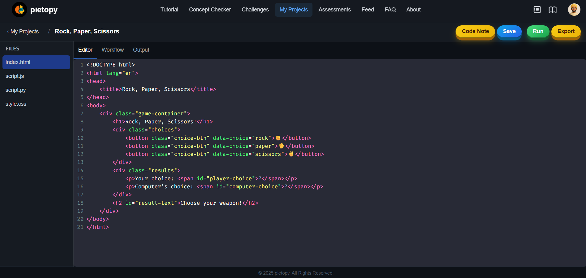Screen dimensions: 586x278
Task: Open the Assessments page
Action: [x=334, y=10]
